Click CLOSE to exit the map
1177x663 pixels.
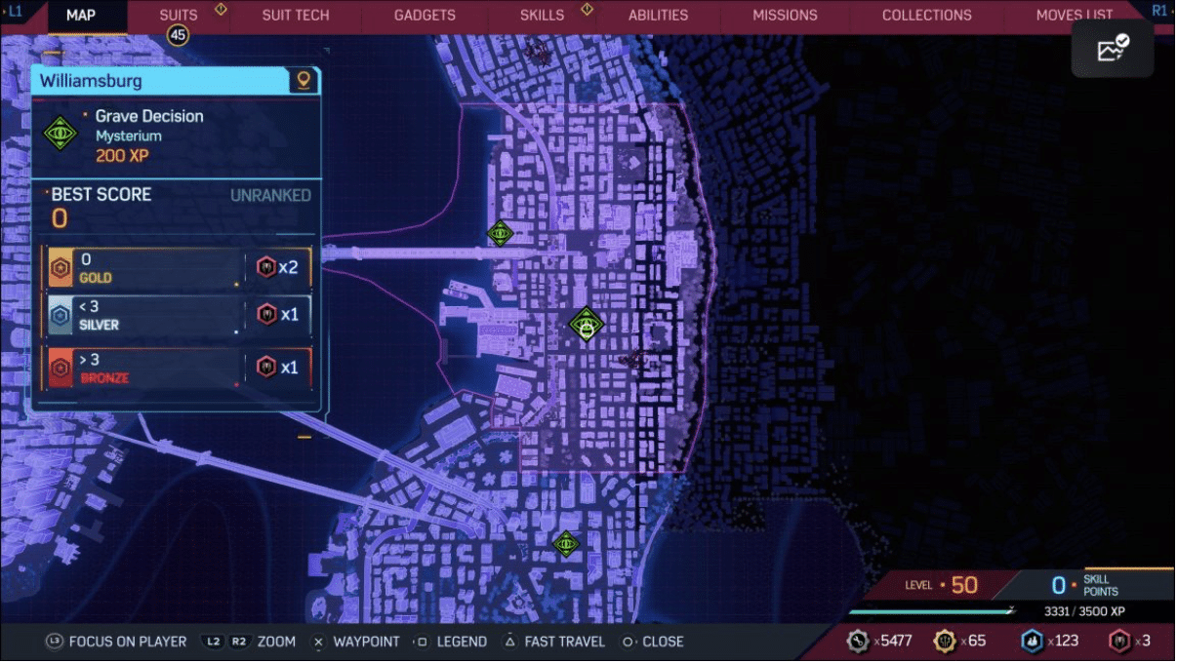663,642
